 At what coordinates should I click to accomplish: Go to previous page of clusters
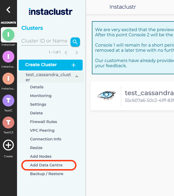[66, 52]
